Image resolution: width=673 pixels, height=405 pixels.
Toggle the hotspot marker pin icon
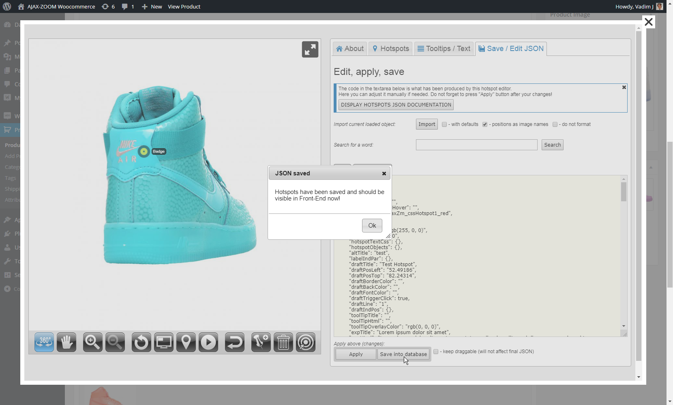(186, 342)
